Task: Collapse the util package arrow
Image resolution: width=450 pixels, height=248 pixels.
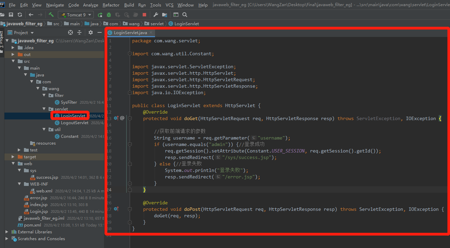Action: (x=44, y=129)
